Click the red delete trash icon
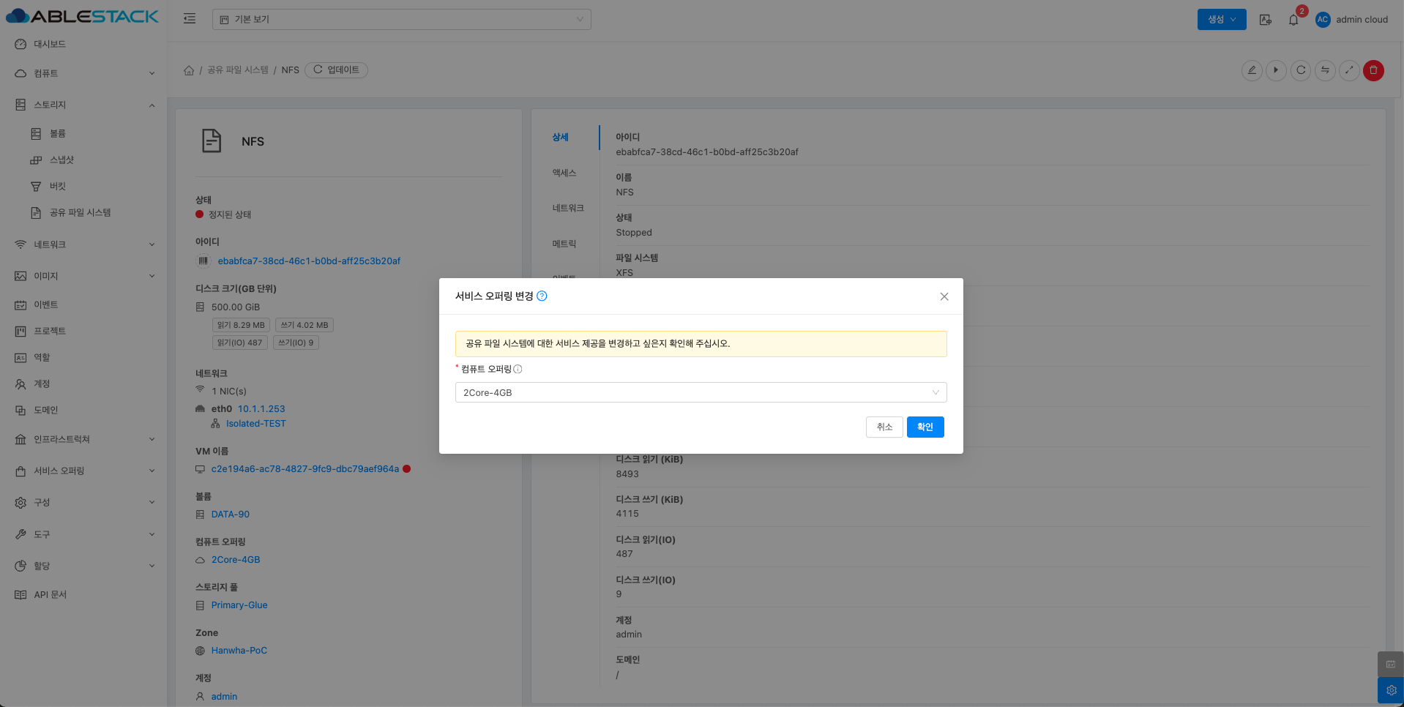Image resolution: width=1404 pixels, height=707 pixels. (1373, 70)
